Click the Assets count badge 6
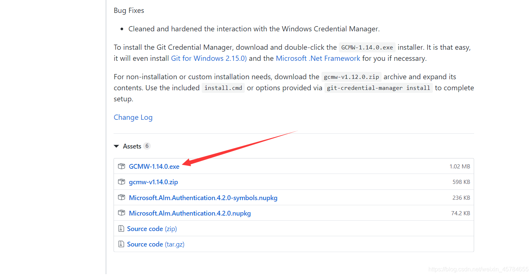Image resolution: width=532 pixels, height=276 pixels. (x=147, y=146)
